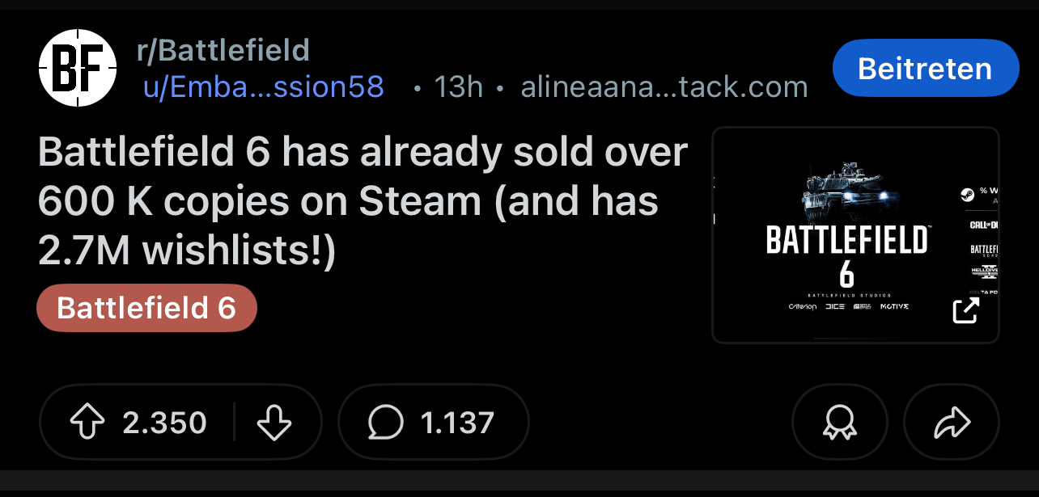Image resolution: width=1039 pixels, height=497 pixels.
Task: Click the 2.350 vote count
Action: pyautogui.click(x=164, y=423)
